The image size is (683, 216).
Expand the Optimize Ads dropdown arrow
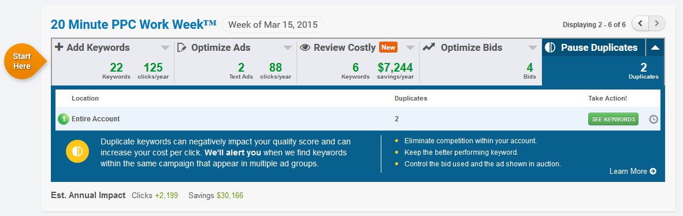[288, 47]
